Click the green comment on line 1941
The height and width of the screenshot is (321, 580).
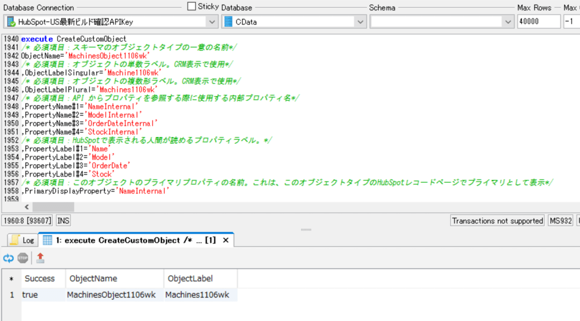coord(129,47)
